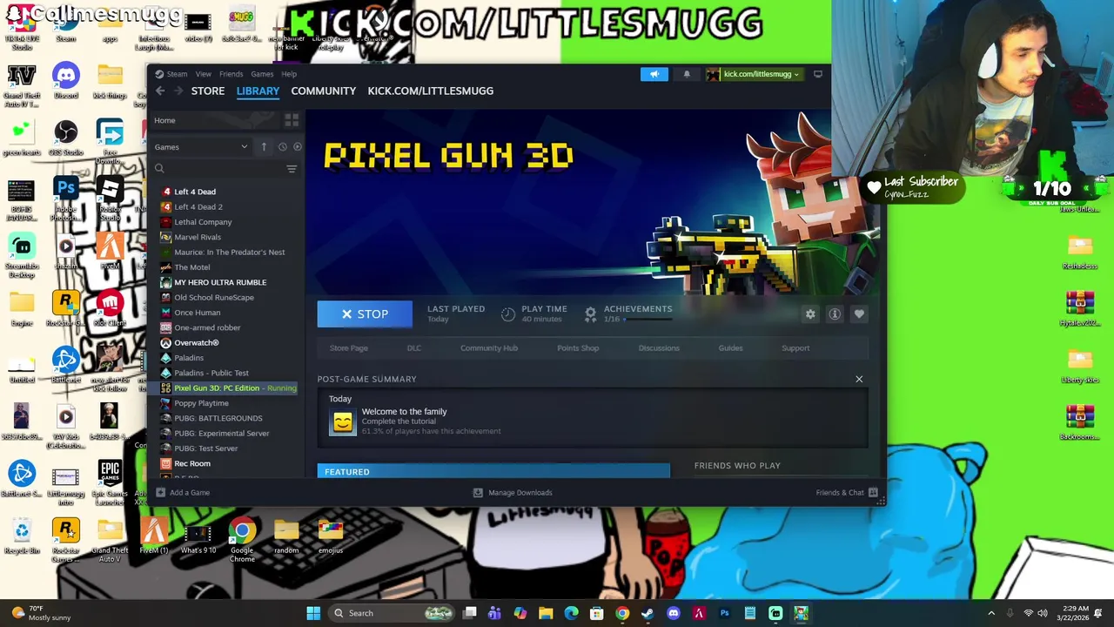Open the Support link
The width and height of the screenshot is (1114, 627).
click(x=795, y=348)
